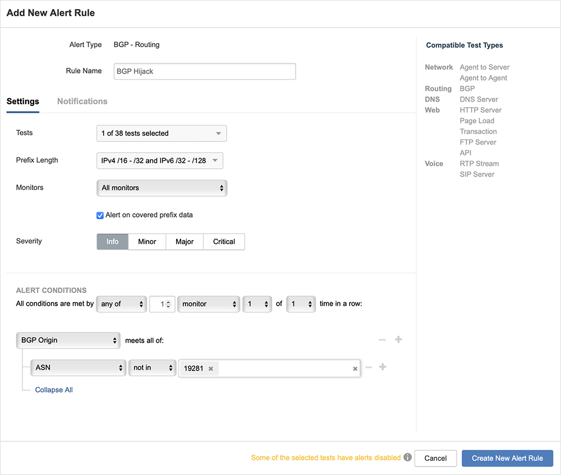Image resolution: width=561 pixels, height=475 pixels.
Task: Add a new top-level alert condition
Action: 398,339
